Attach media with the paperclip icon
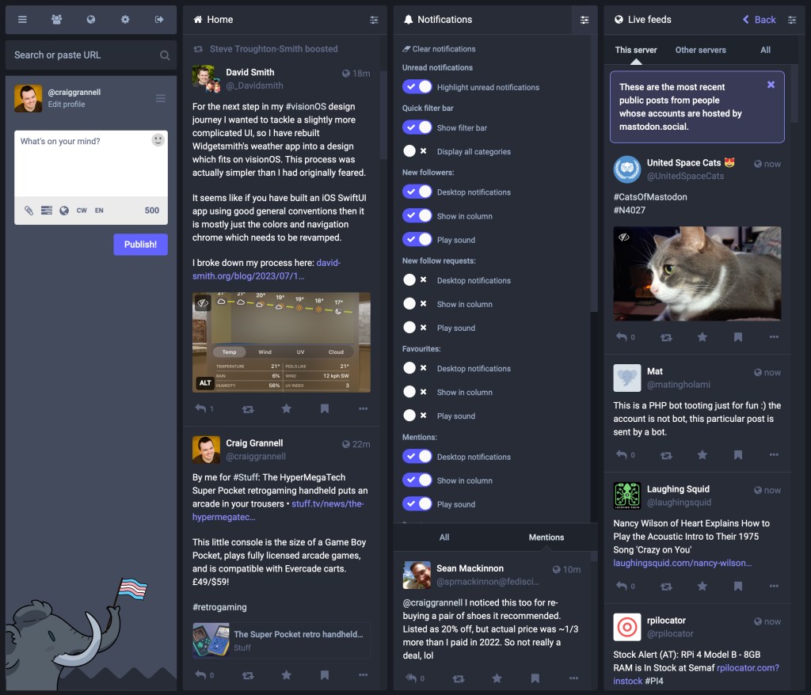 point(29,211)
